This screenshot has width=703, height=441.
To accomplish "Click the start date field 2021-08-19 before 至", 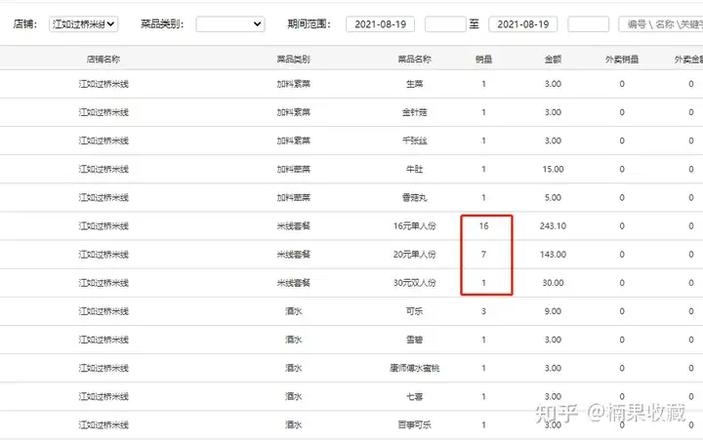I will [380, 24].
